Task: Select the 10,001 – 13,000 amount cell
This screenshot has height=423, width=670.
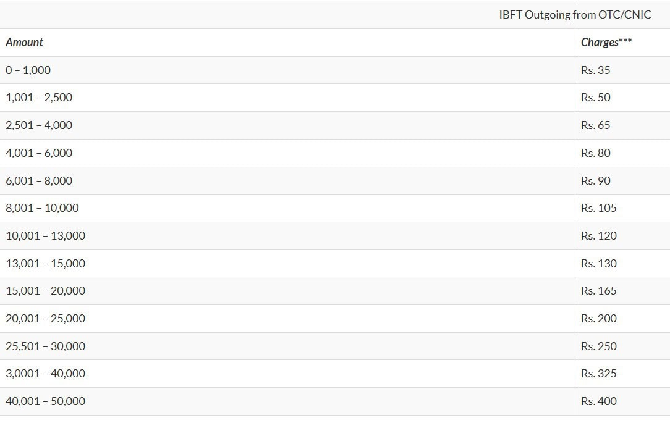Action: point(287,236)
